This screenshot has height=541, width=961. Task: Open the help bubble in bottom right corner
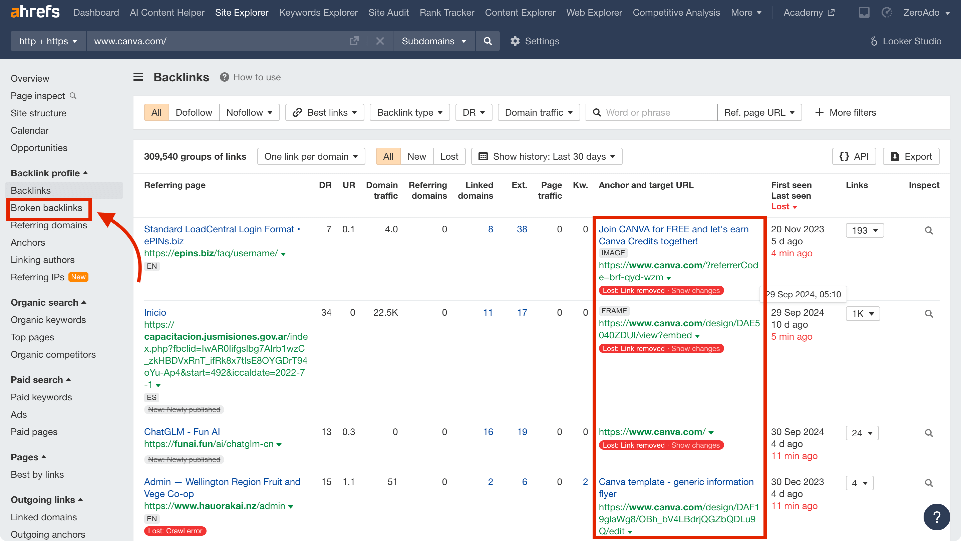[x=936, y=517]
